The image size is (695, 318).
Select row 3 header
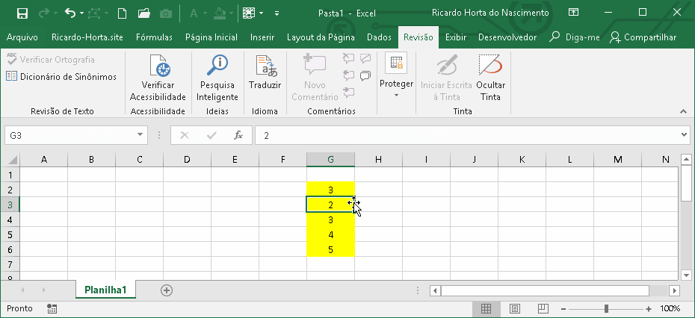point(10,205)
